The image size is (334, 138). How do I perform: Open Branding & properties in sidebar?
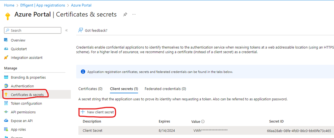coord(28,78)
